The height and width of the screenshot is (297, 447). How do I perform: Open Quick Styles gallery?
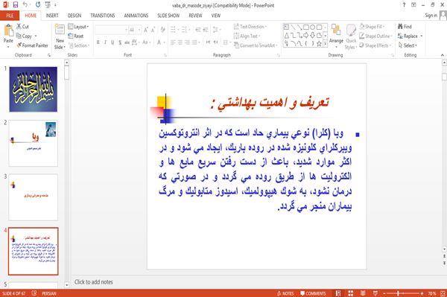351,37
